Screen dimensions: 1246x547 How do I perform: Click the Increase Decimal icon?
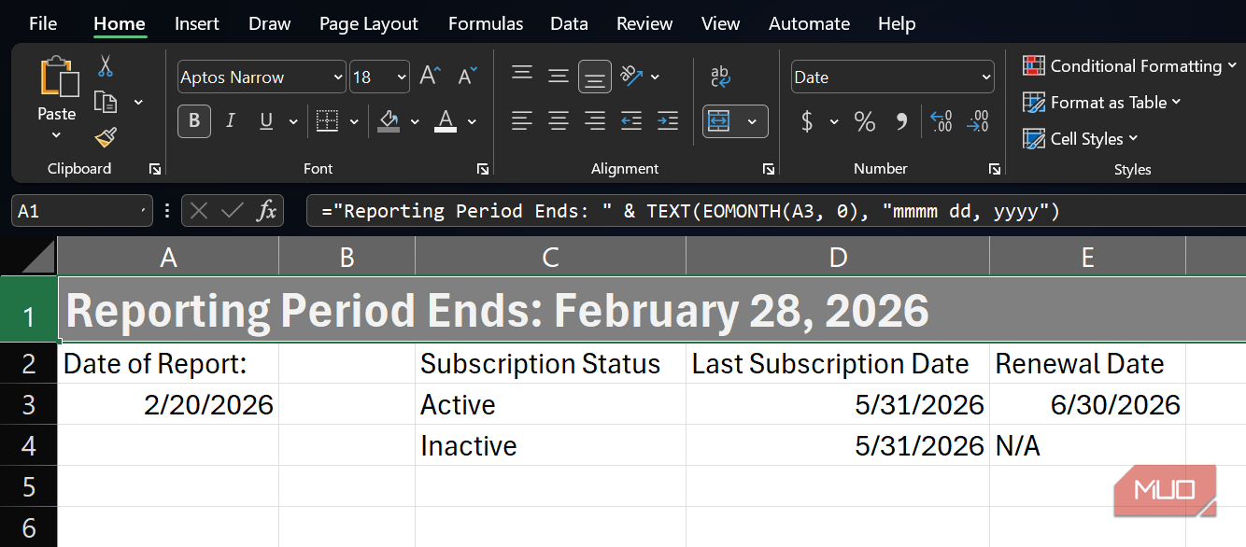pos(942,121)
